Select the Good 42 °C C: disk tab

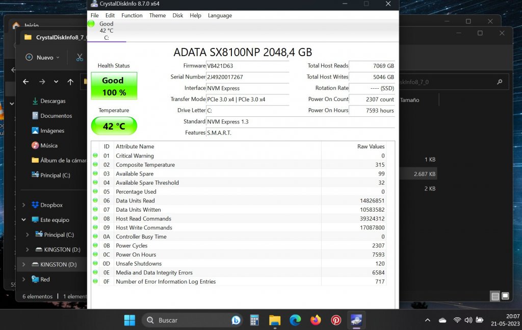(107, 31)
